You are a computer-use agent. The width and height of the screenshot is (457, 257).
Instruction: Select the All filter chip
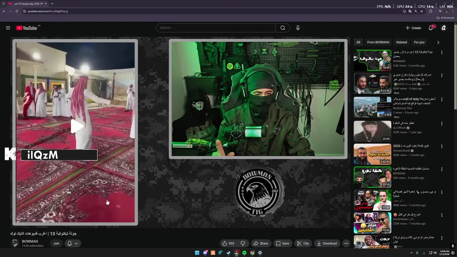click(358, 42)
